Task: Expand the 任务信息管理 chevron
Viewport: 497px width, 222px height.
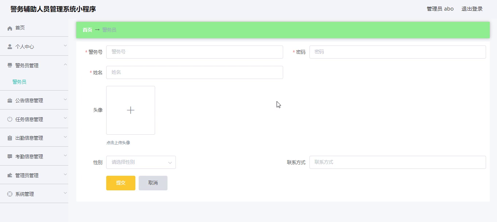Action: [65, 119]
